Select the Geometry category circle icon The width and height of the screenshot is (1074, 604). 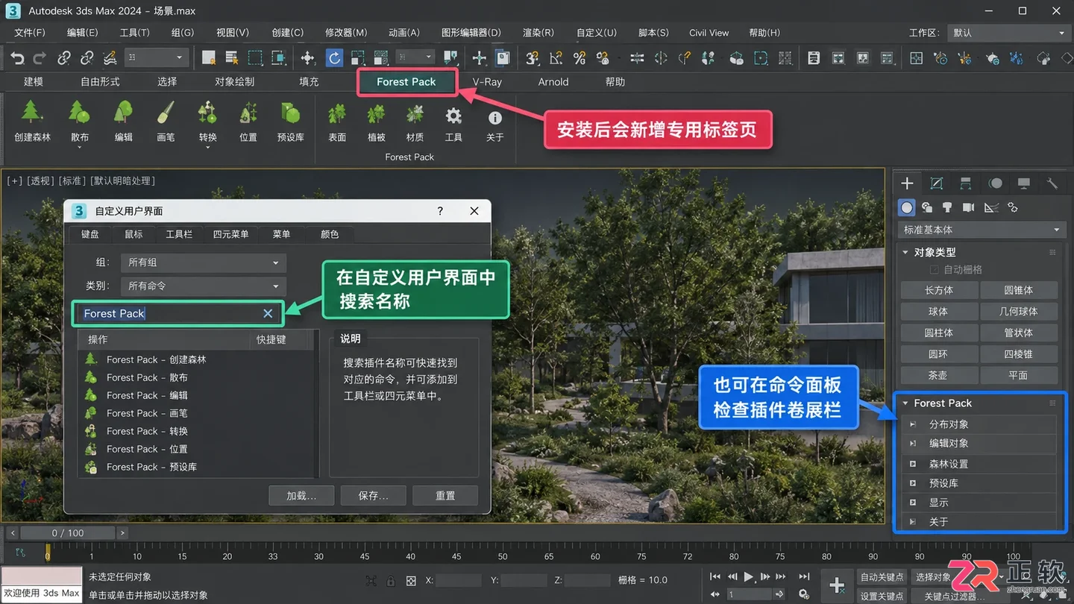point(907,207)
